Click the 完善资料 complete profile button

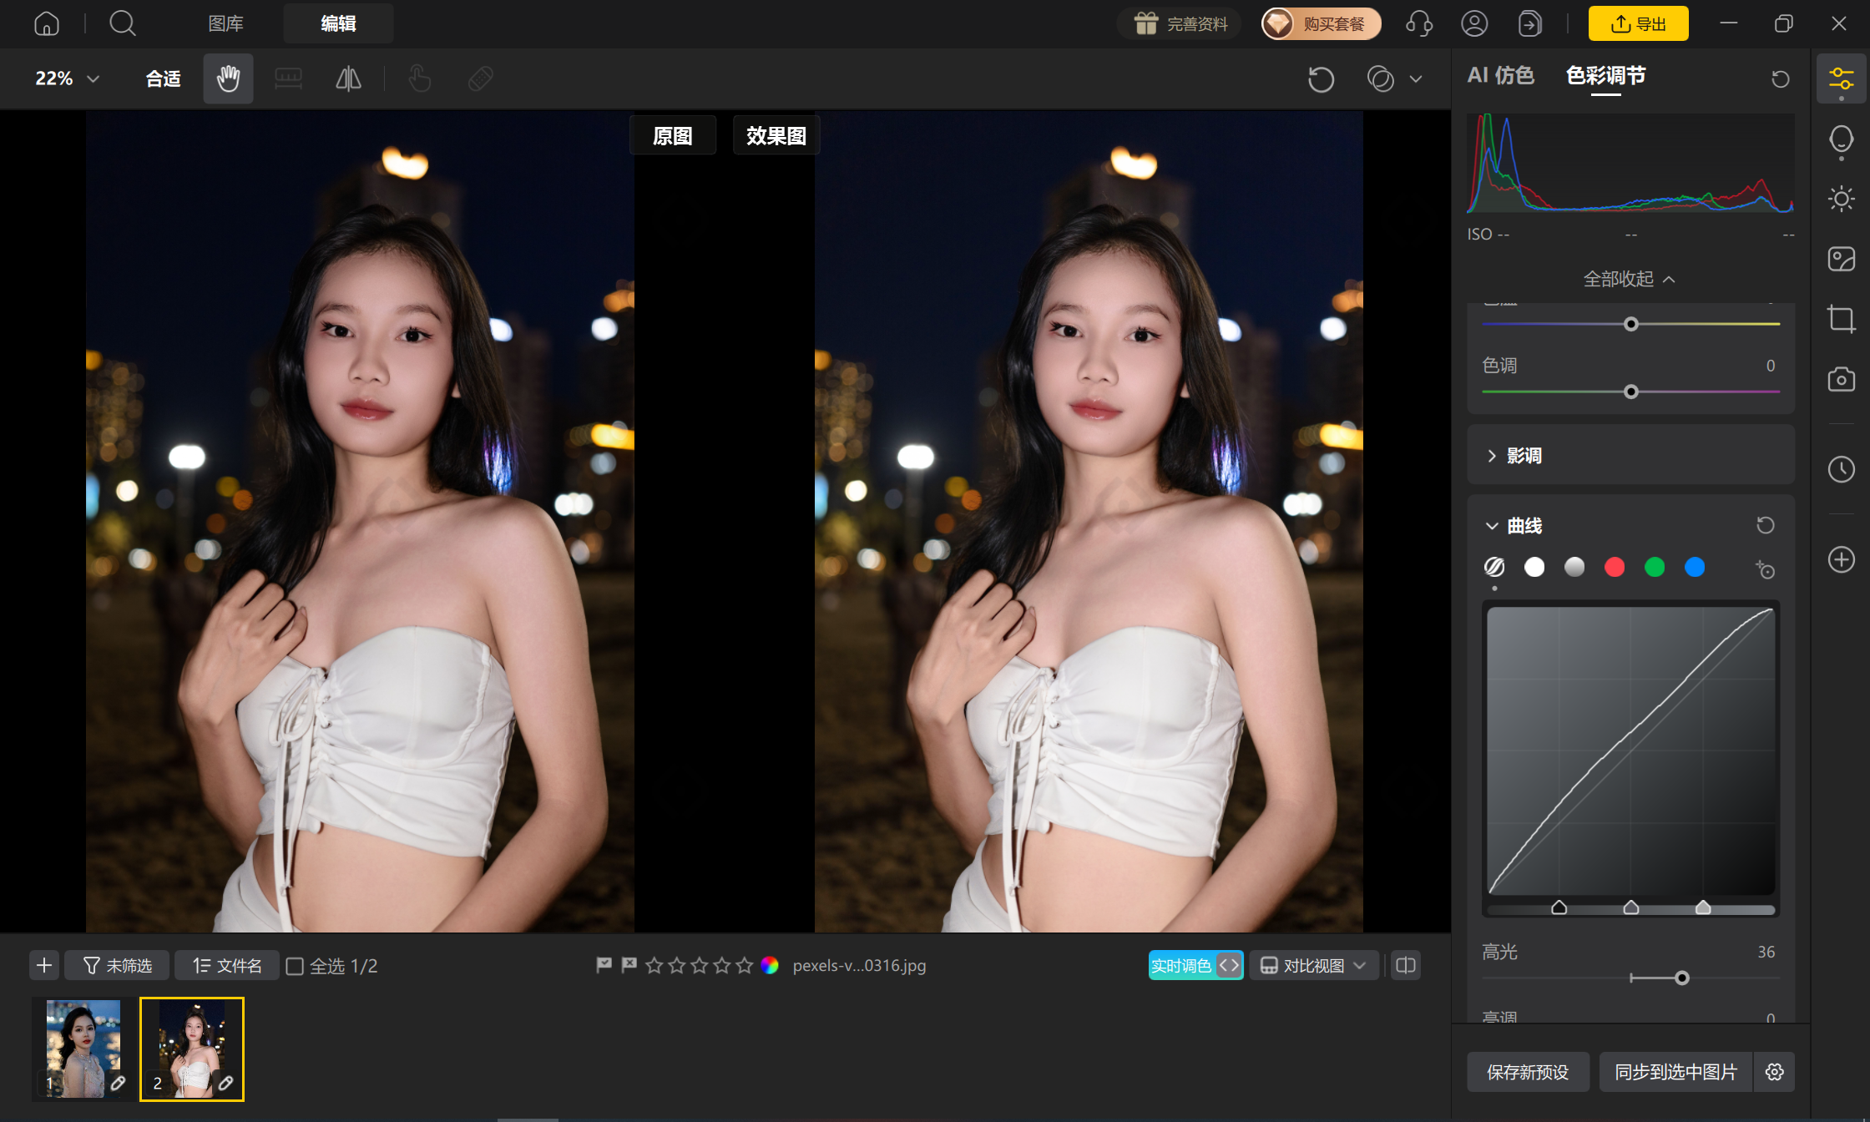[x=1180, y=23]
